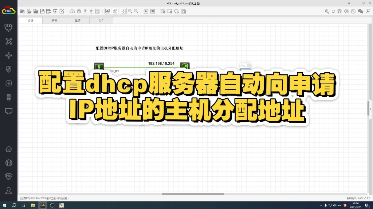The image size is (373, 209).
Task: Open the firewall device category
Action: [8, 69]
